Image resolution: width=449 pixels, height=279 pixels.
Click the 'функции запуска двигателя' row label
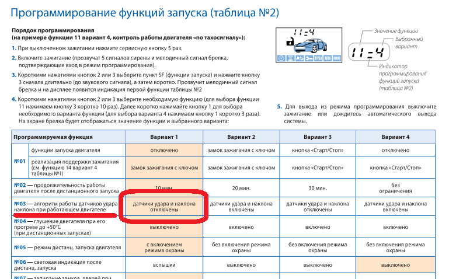65,150
